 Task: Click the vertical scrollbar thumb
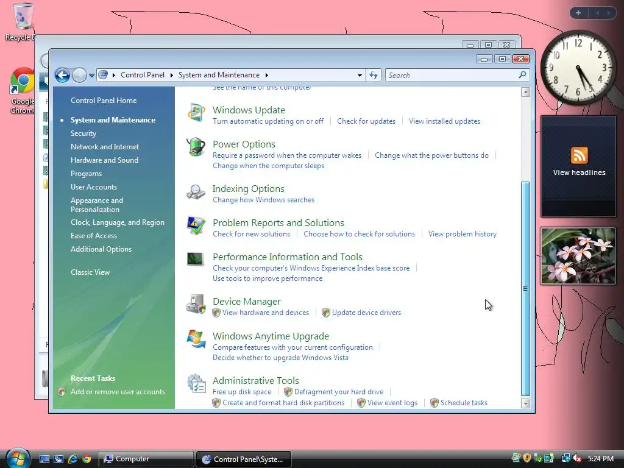tap(525, 289)
